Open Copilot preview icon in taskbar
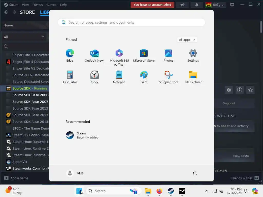 click(255, 191)
